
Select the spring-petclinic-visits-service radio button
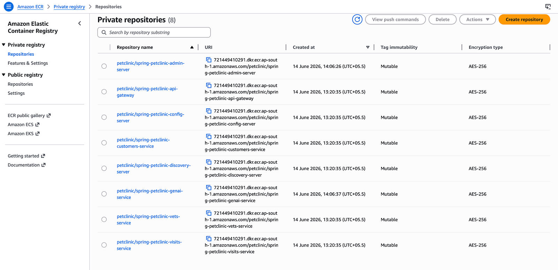click(104, 245)
